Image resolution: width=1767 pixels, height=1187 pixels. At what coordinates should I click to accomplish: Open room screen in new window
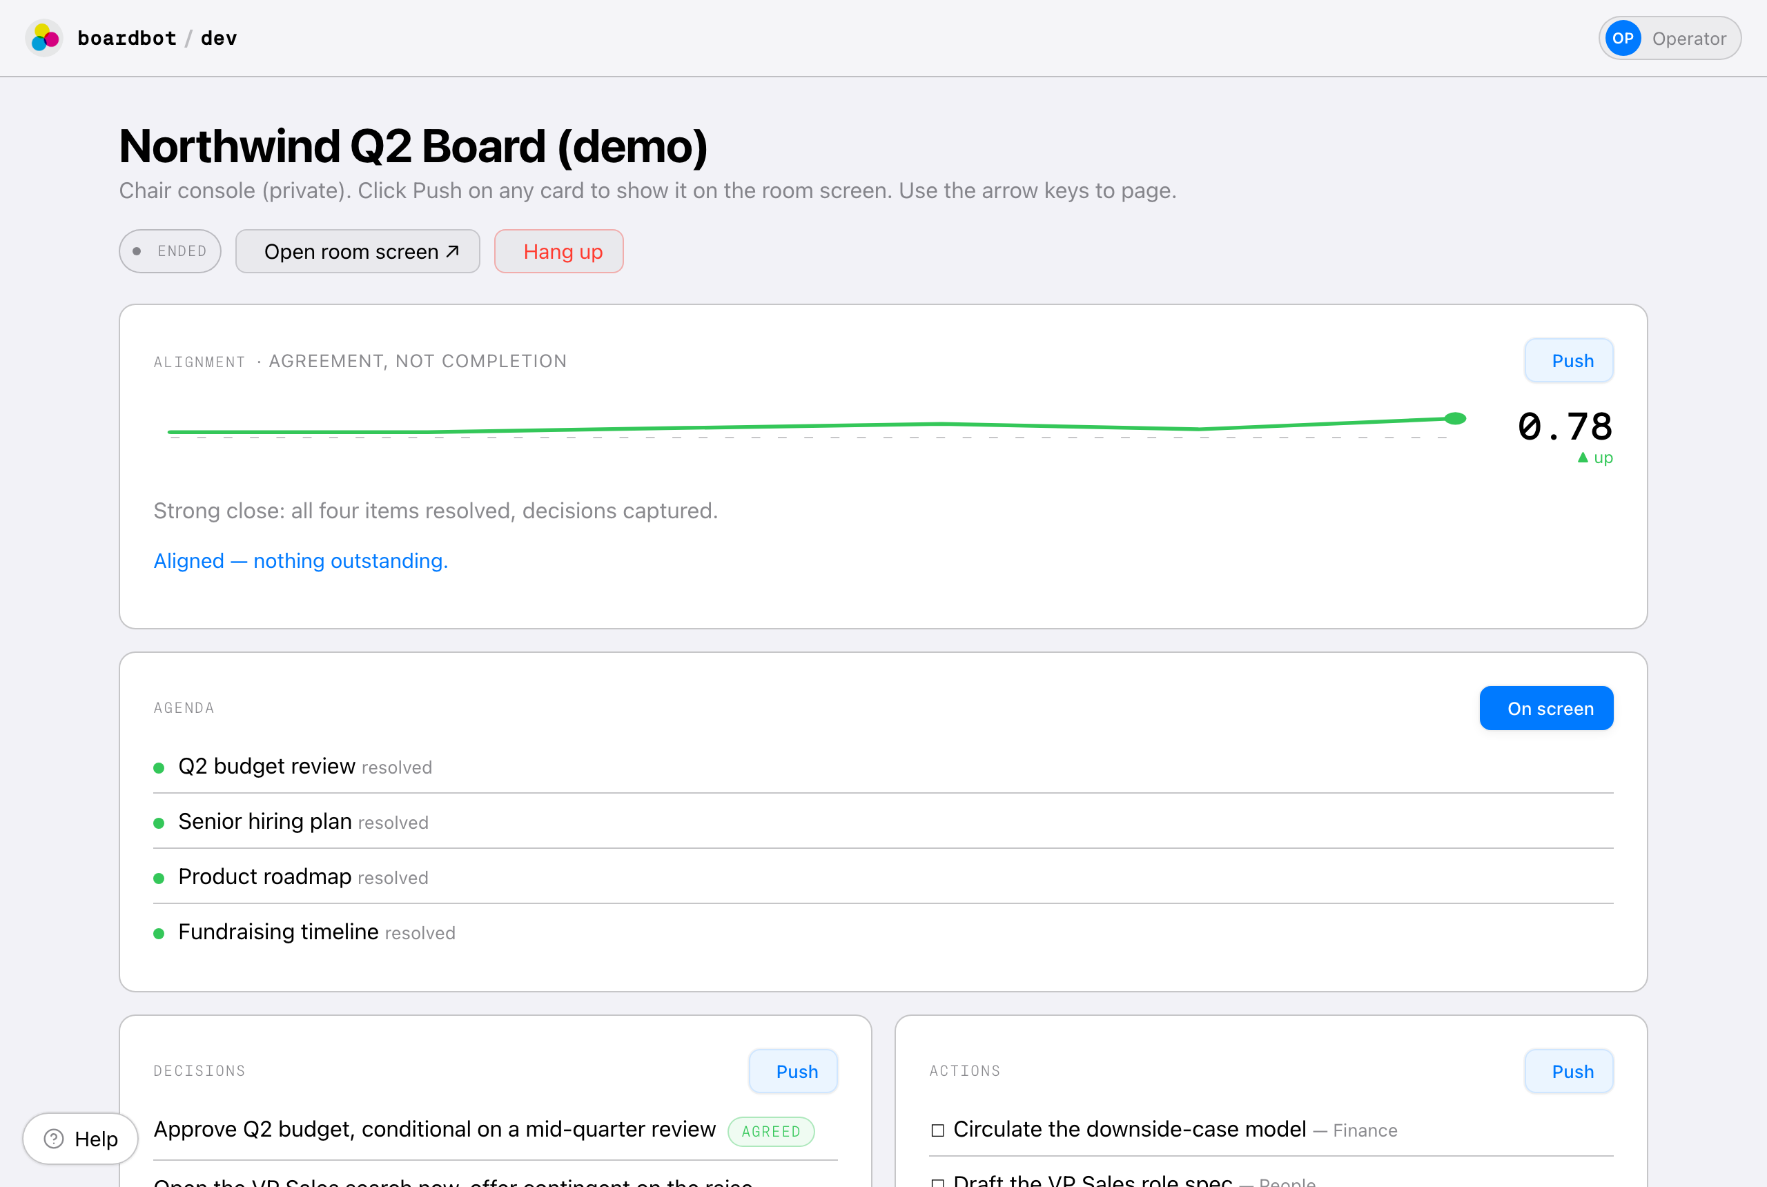click(358, 251)
